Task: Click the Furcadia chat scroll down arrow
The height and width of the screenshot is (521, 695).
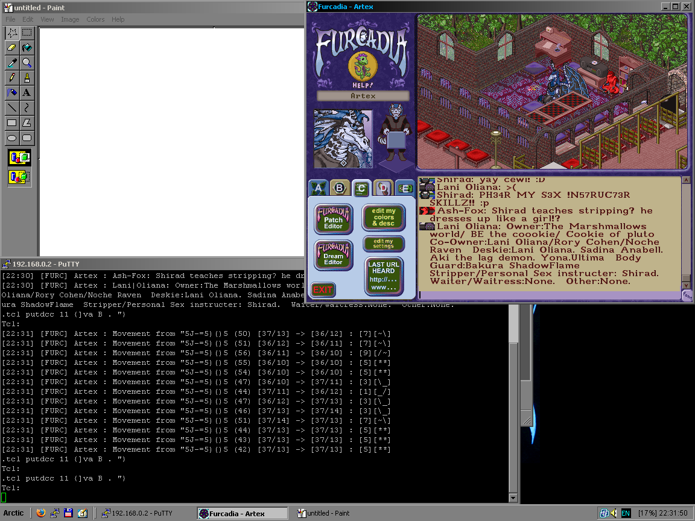Action: point(686,286)
